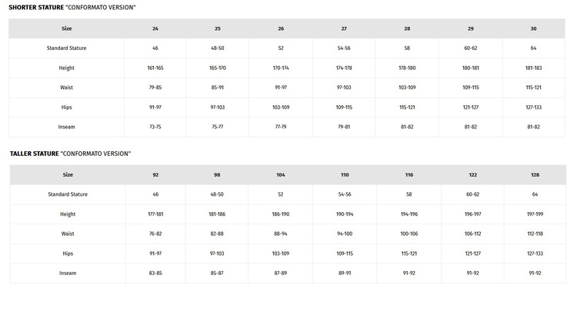Select size 110 column header
This screenshot has height=318, width=577.
[344, 175]
